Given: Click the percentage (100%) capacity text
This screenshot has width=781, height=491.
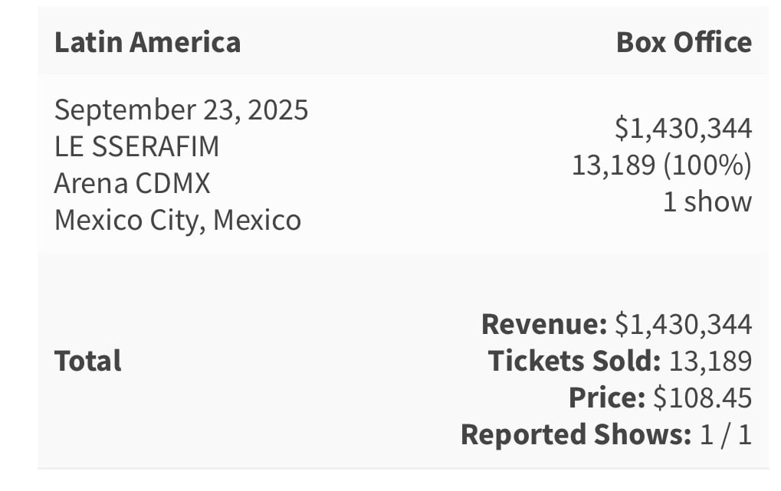Looking at the screenshot, I should (707, 165).
